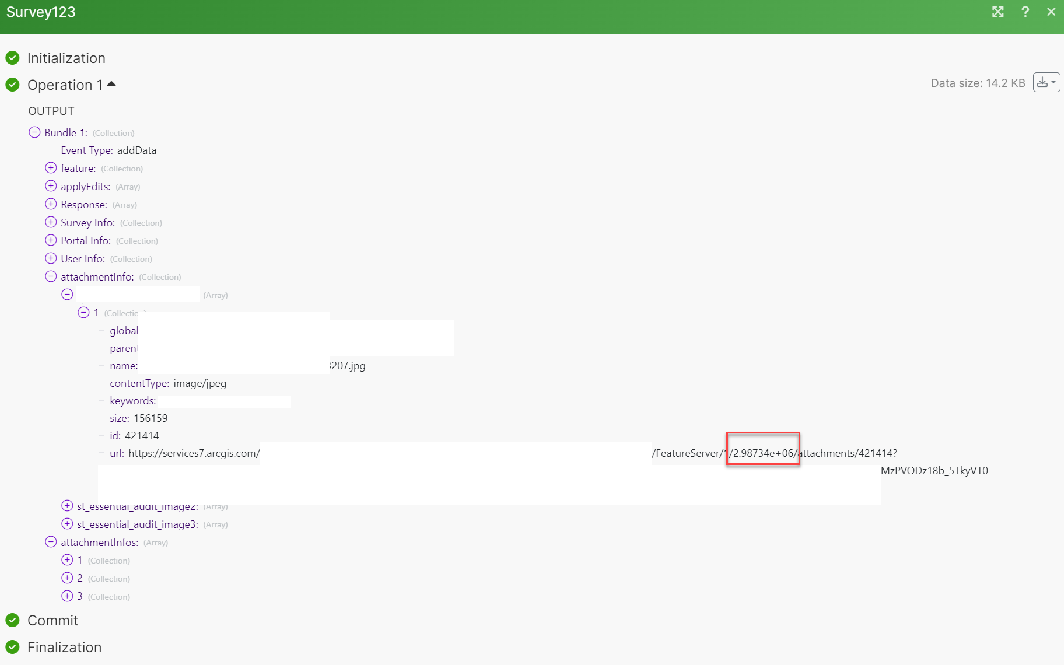The height and width of the screenshot is (665, 1064).
Task: Expand the feature collection node
Action: [50, 168]
